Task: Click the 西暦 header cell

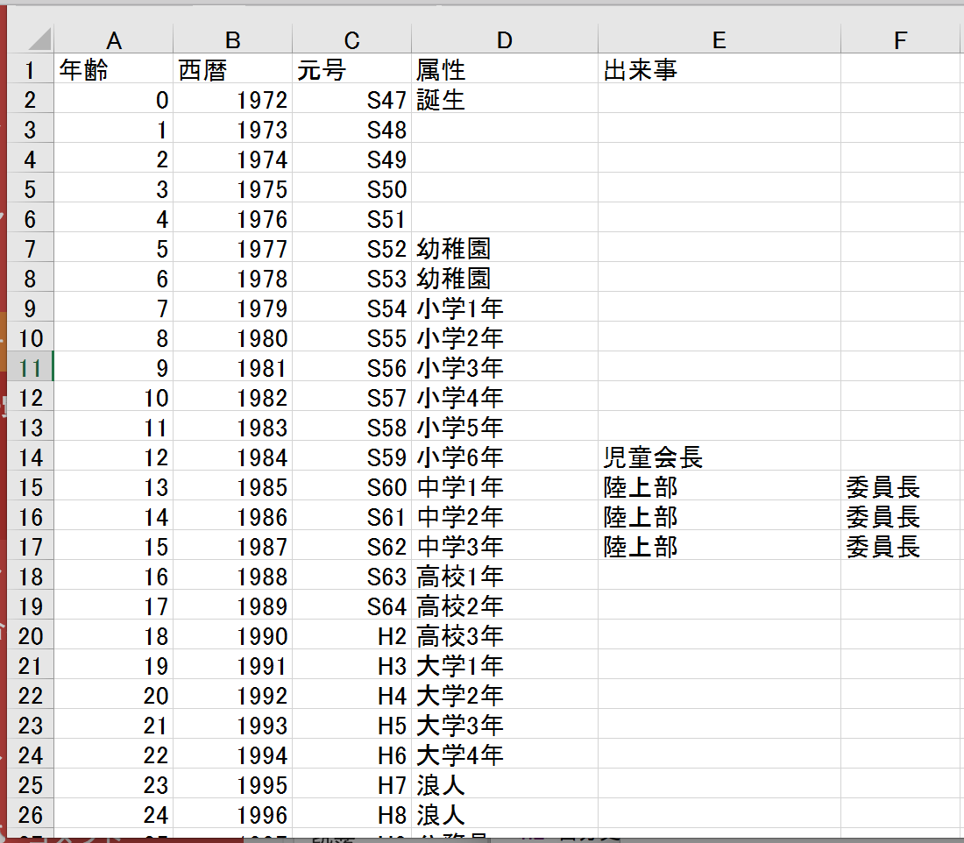Action: click(x=232, y=69)
